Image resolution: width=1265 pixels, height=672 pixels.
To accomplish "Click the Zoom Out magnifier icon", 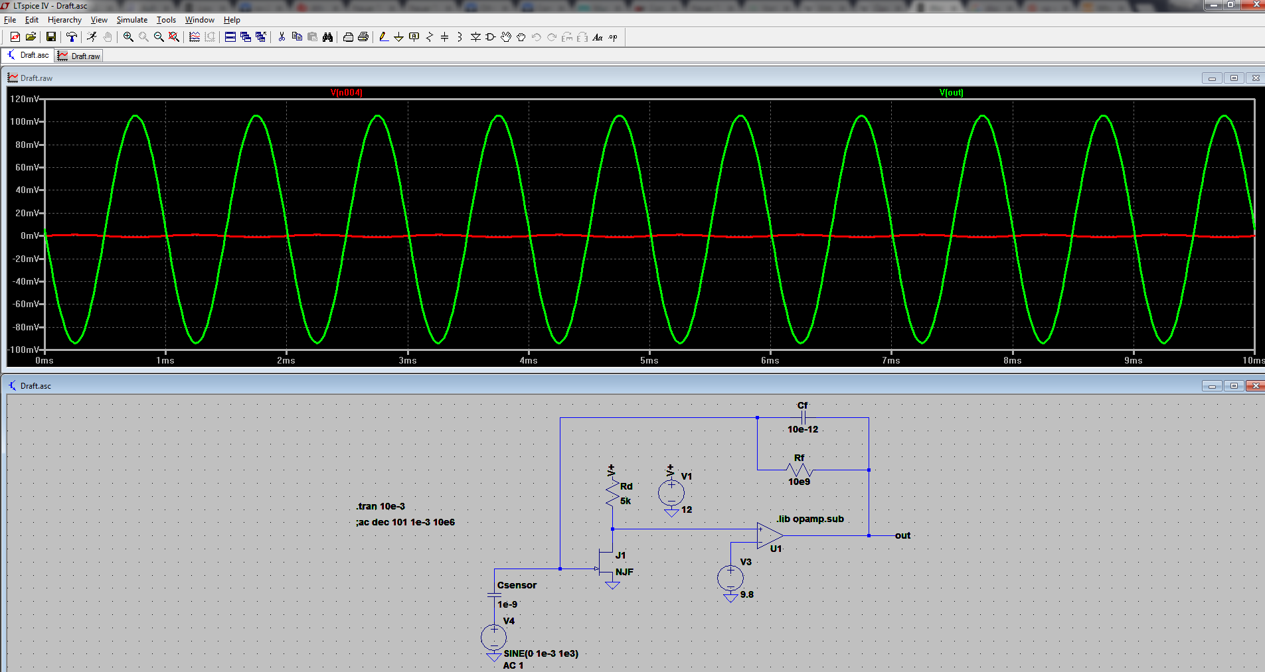I will (x=159, y=37).
